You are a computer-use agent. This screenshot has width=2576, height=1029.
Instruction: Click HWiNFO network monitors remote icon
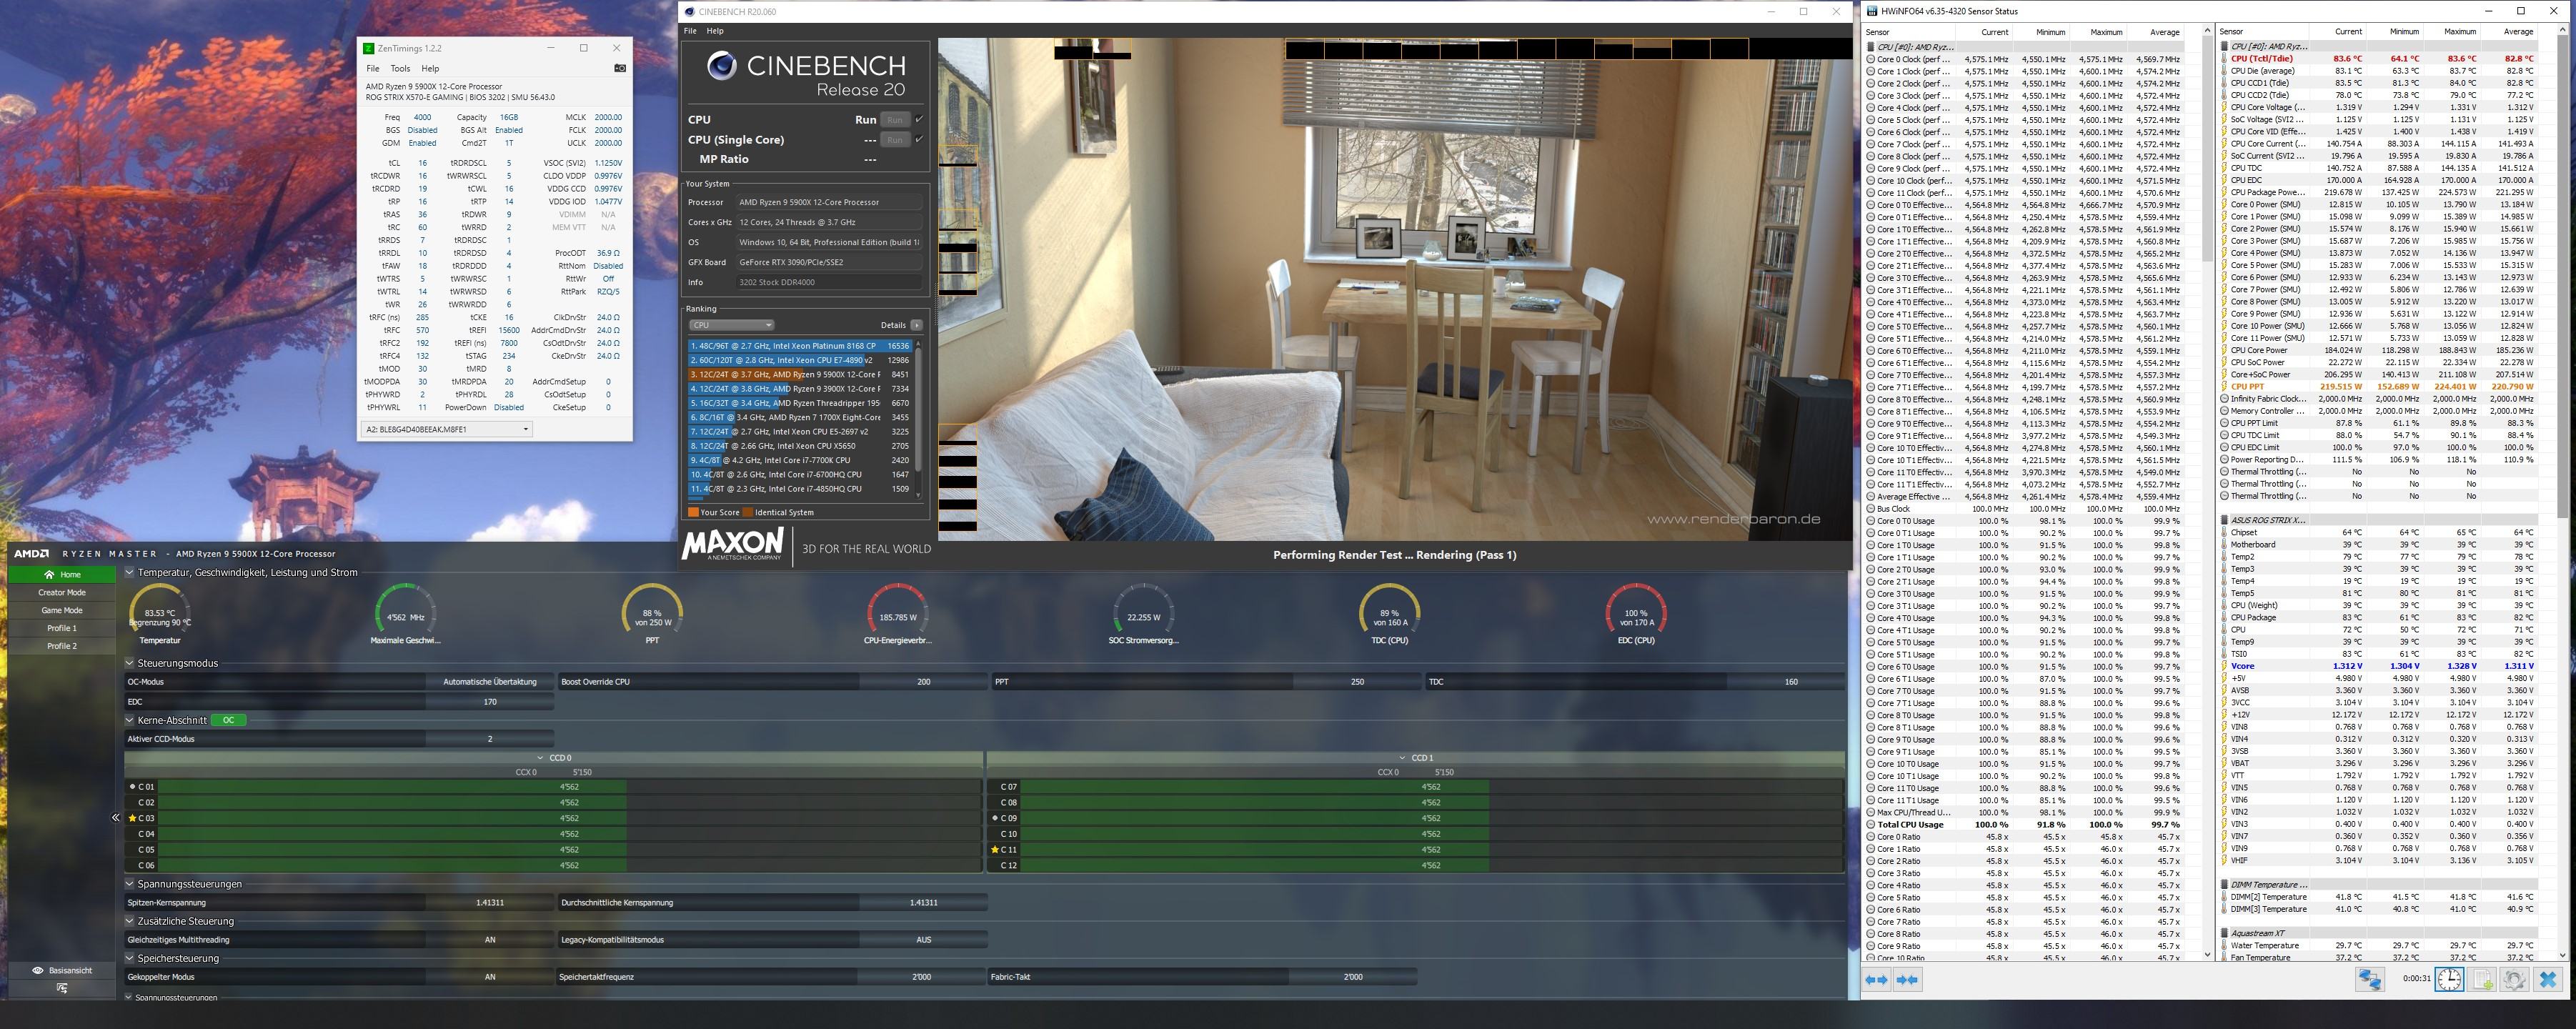point(2369,979)
